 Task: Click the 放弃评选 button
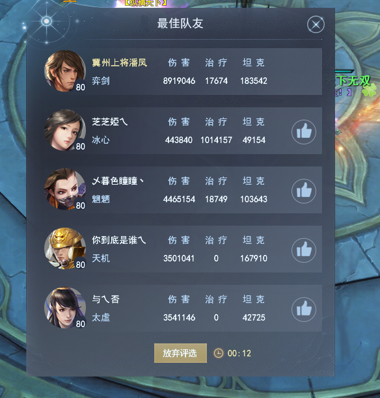(180, 353)
